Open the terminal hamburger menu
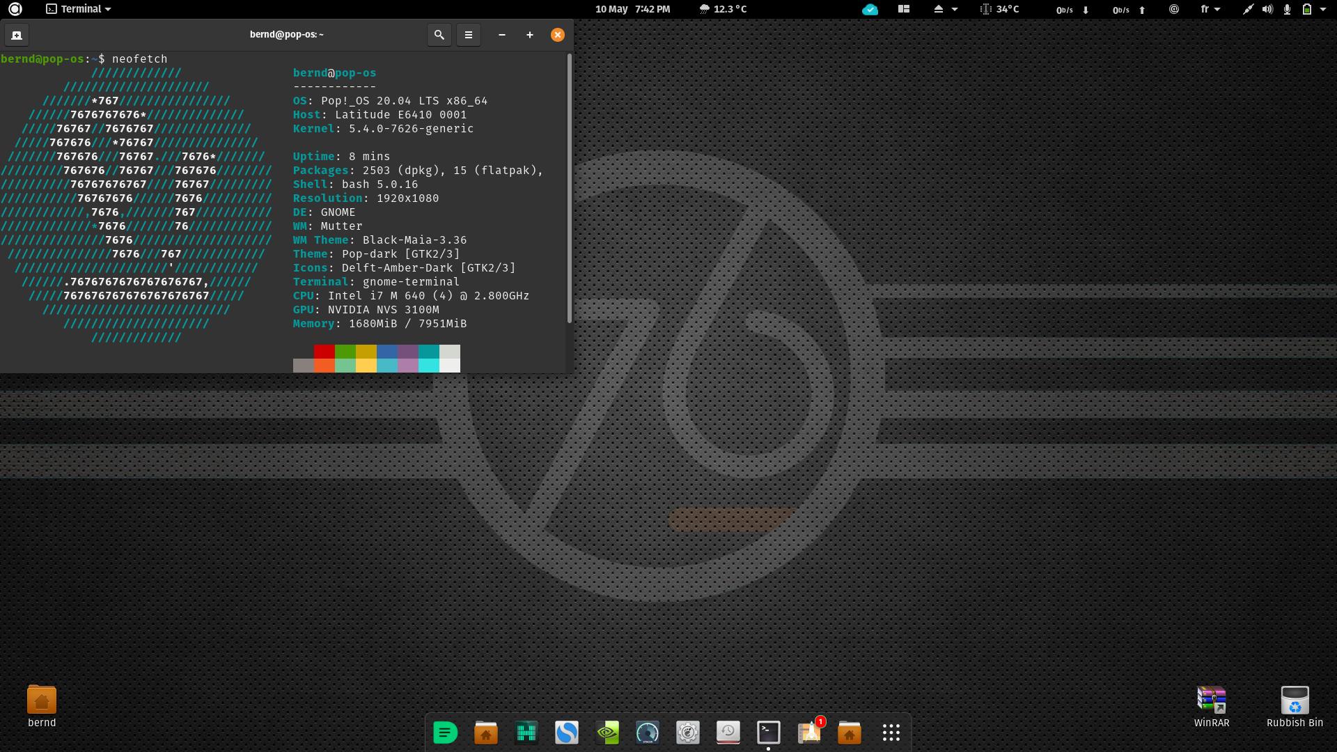The image size is (1337, 752). tap(469, 35)
